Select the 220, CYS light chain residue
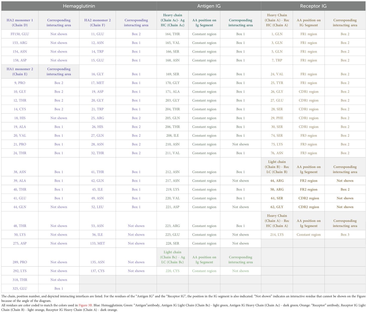The width and height of the screenshot is (367, 313). pyautogui.click(x=172, y=271)
